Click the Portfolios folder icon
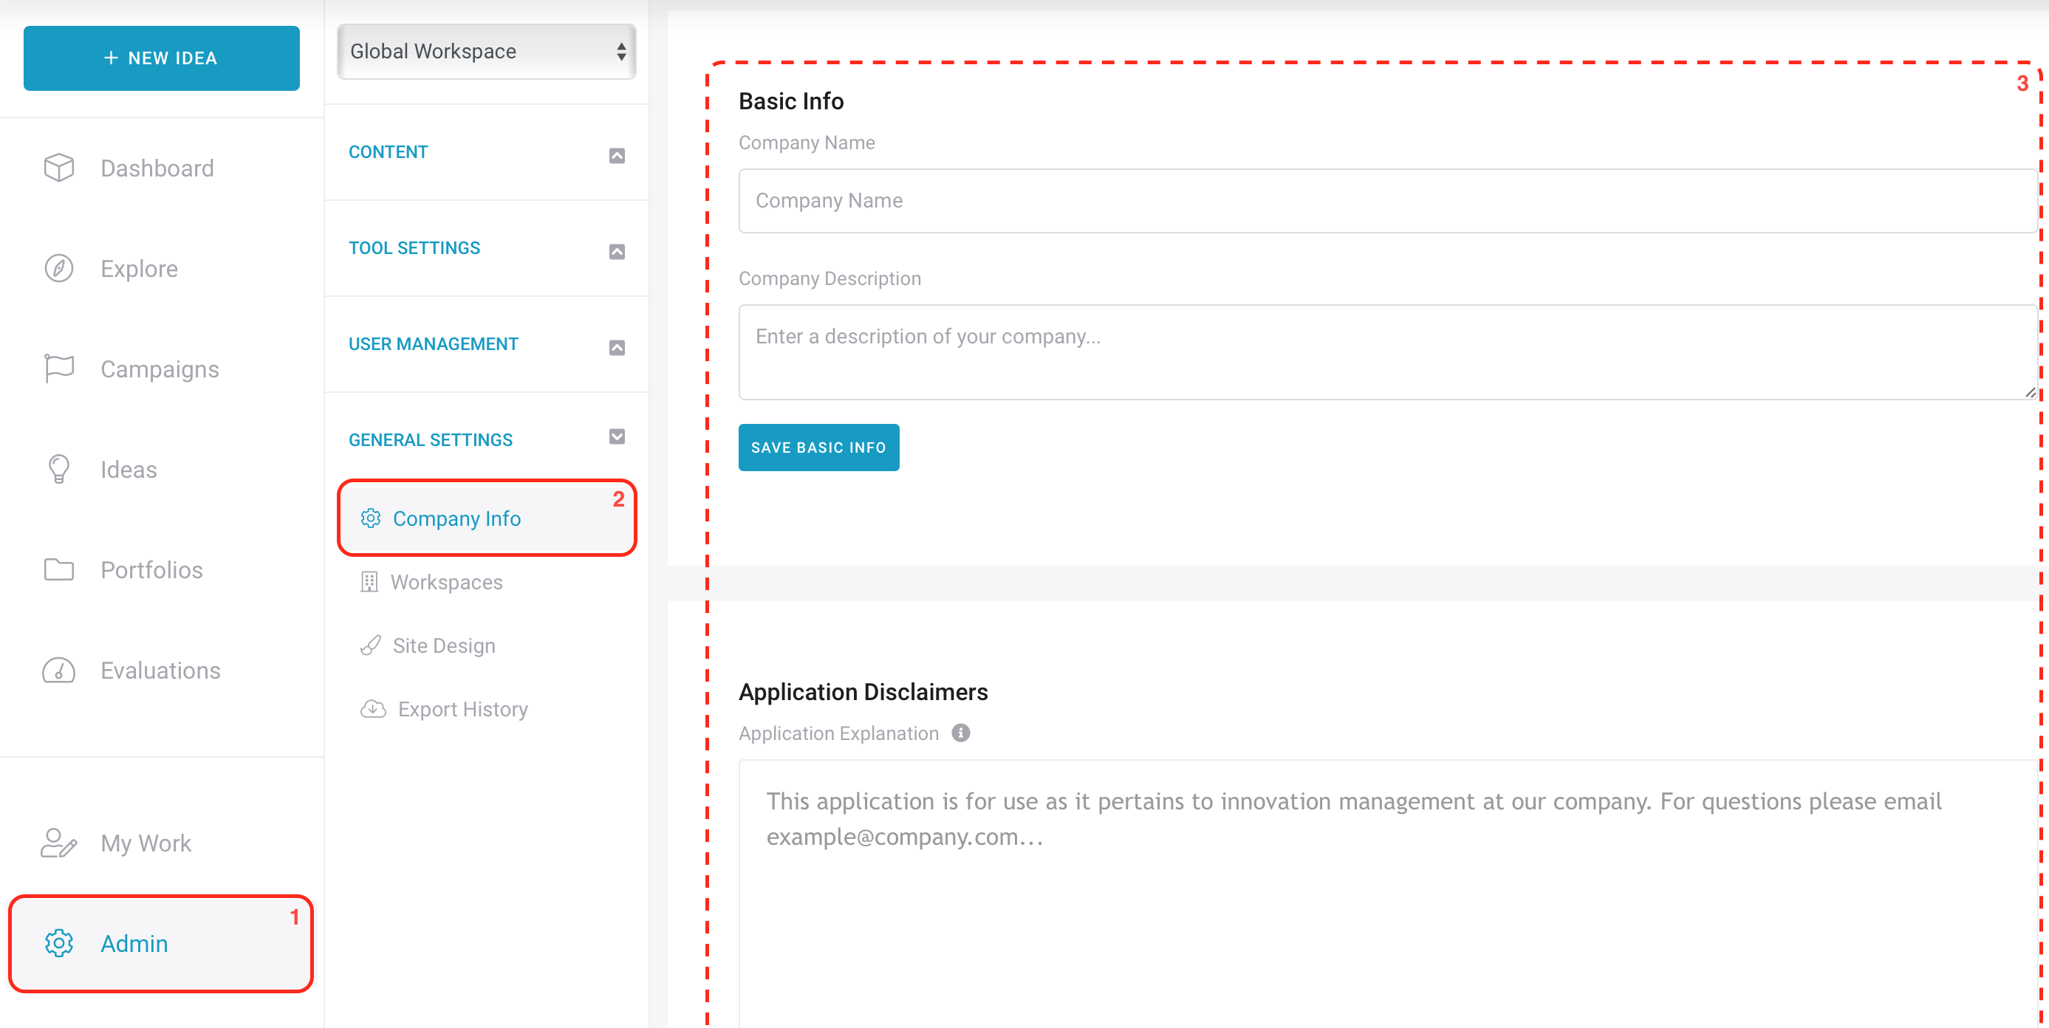Image resolution: width=2049 pixels, height=1028 pixels. click(59, 569)
